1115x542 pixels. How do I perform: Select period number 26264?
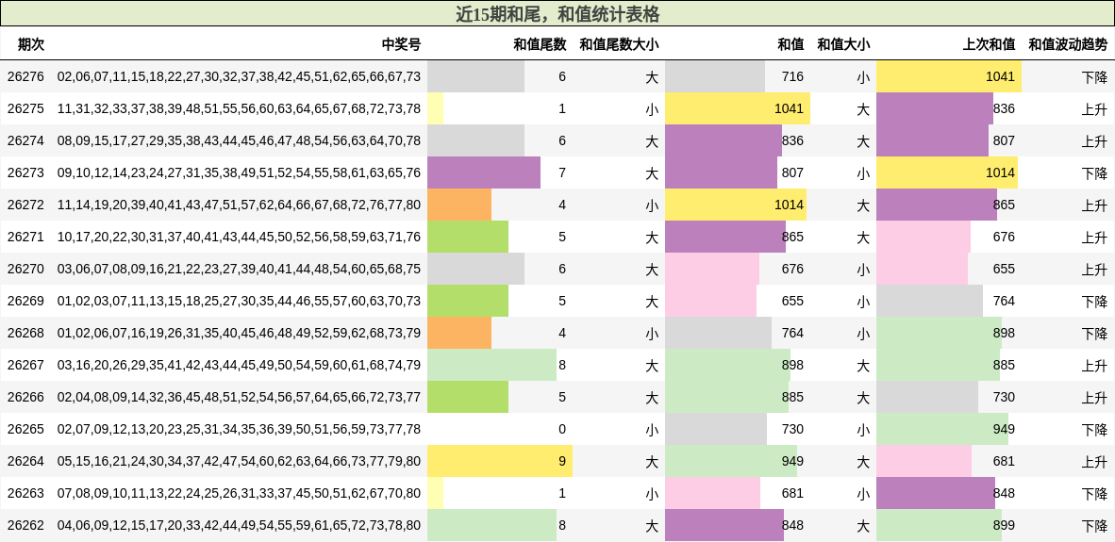coord(25,461)
